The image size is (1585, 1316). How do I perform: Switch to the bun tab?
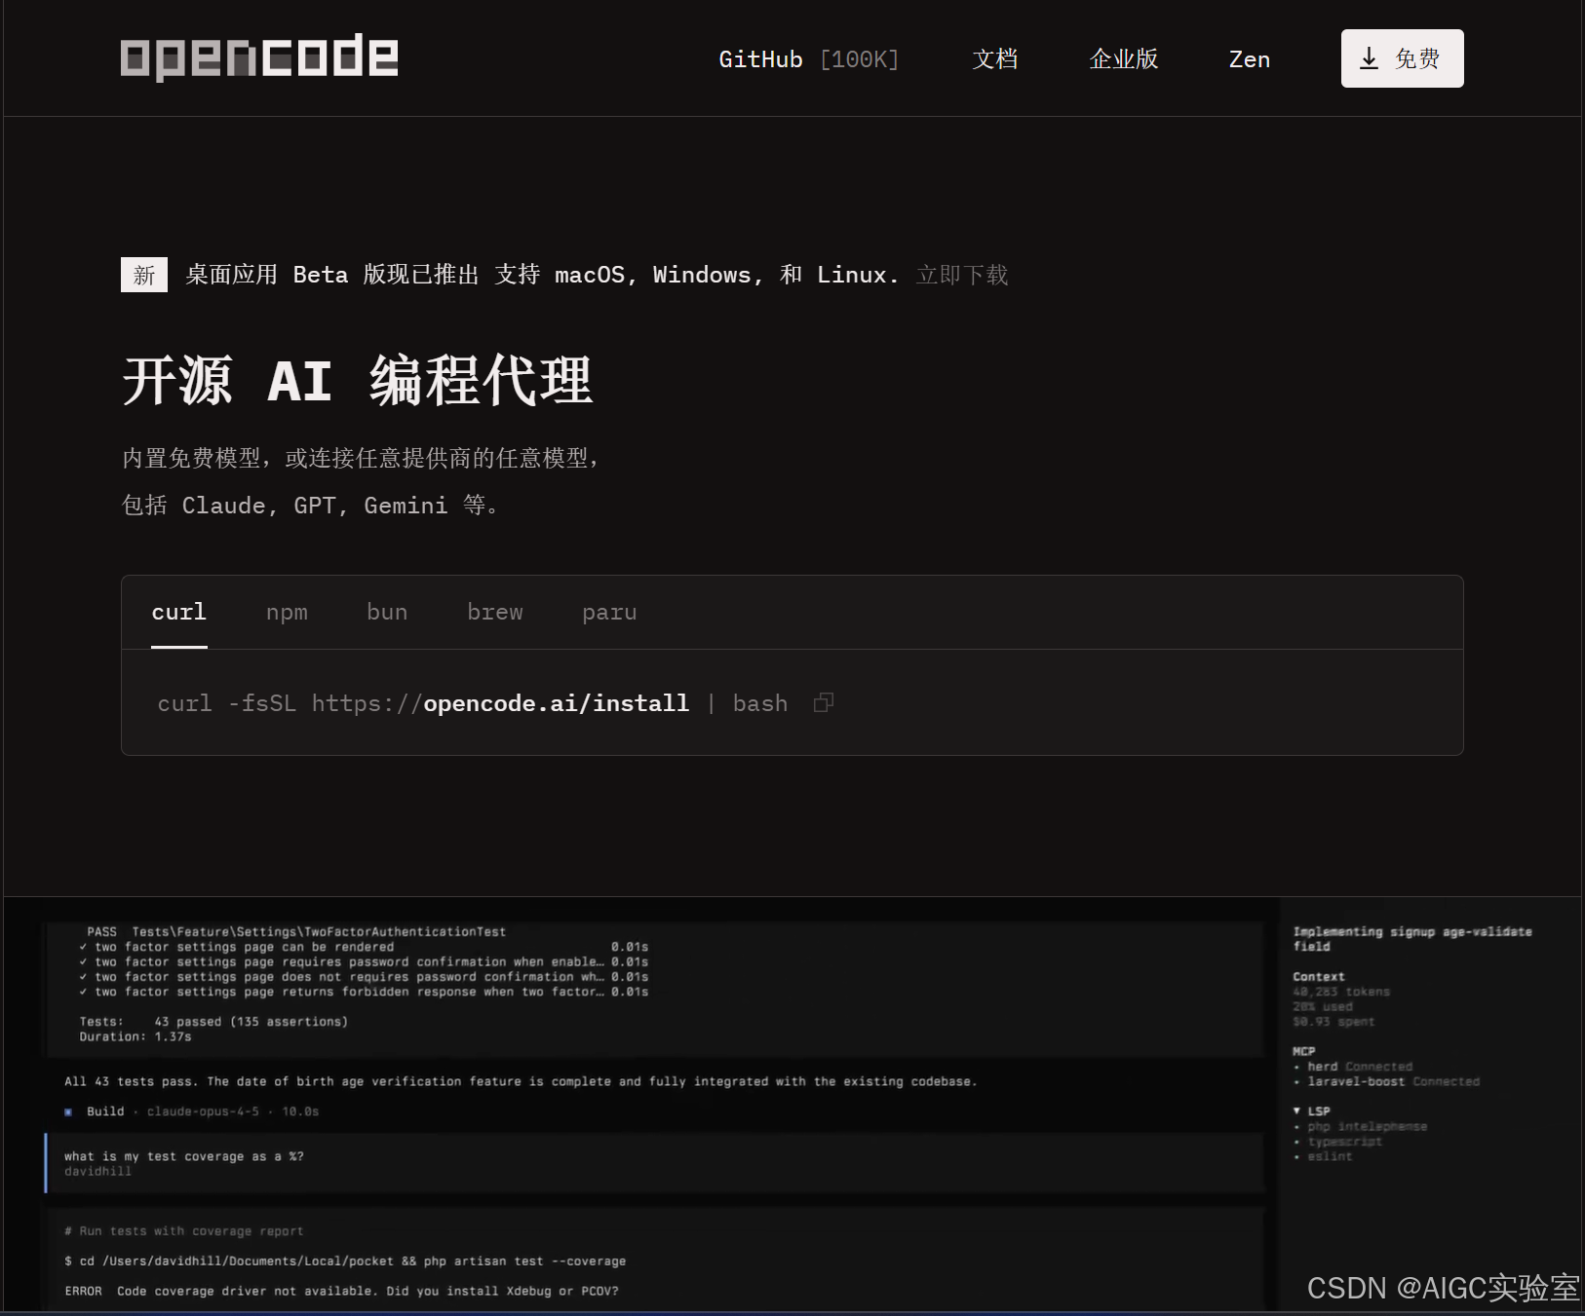pos(387,612)
